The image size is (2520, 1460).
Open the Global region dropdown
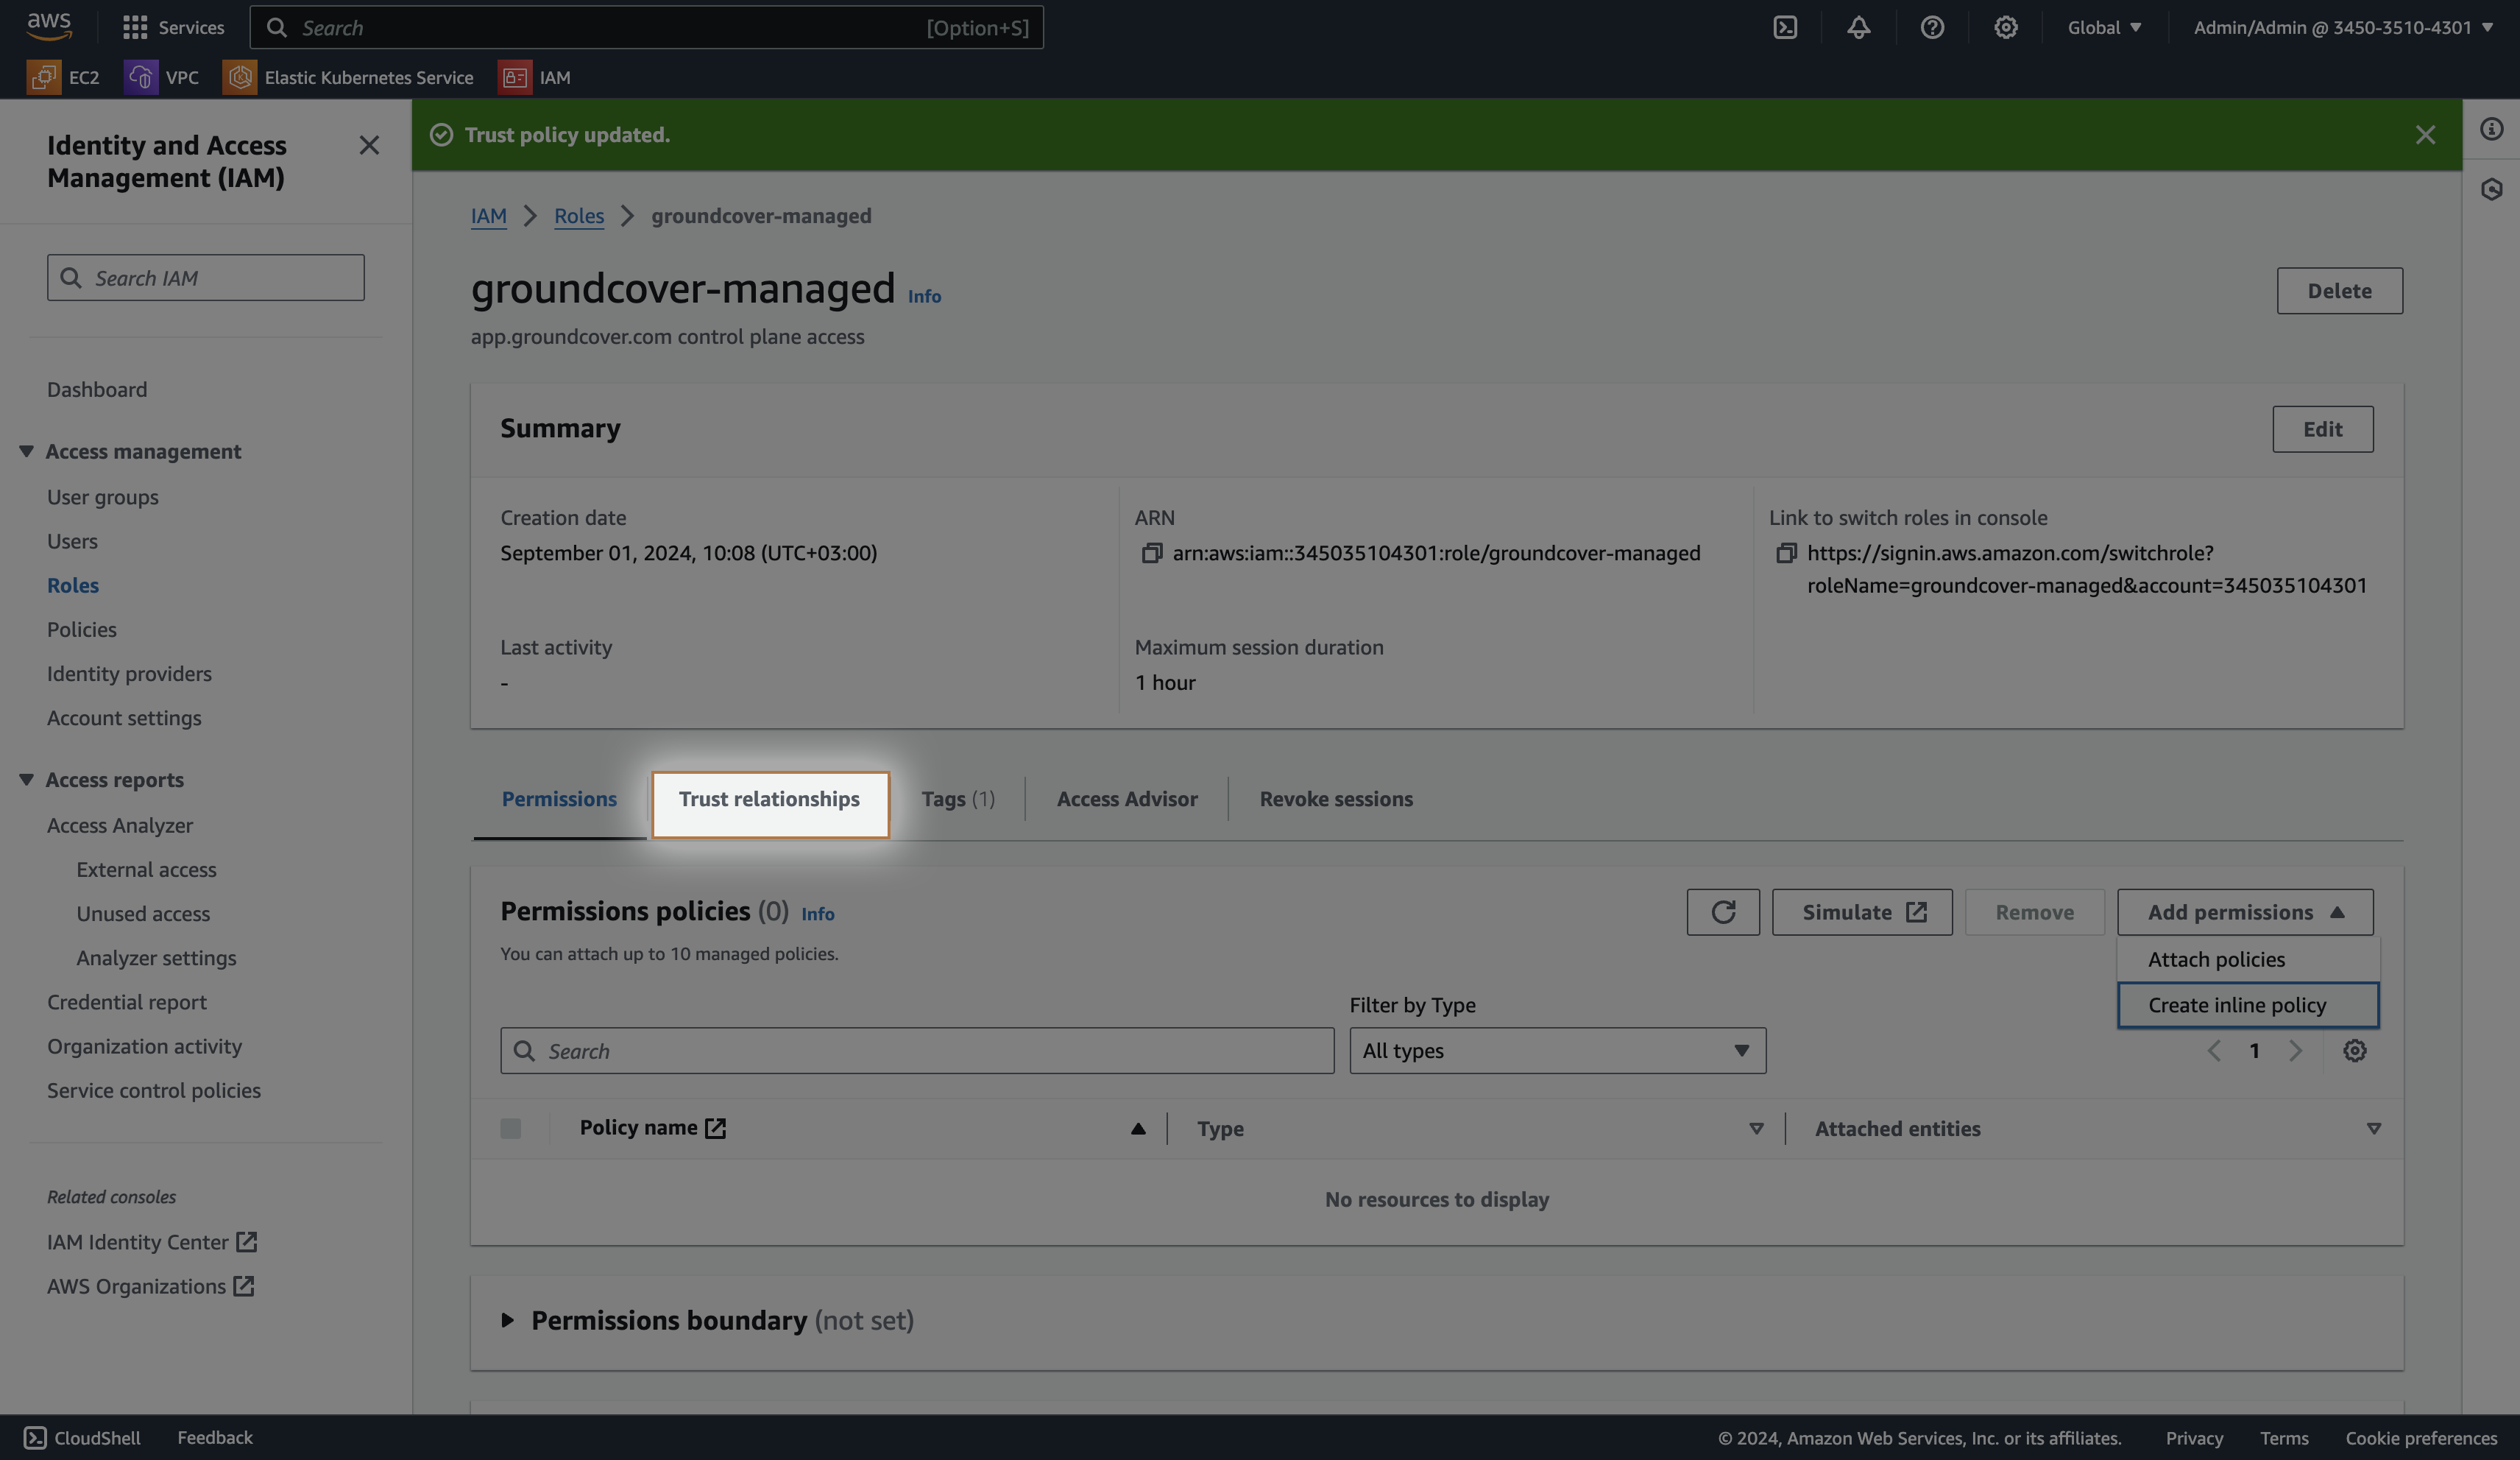pos(2104,27)
